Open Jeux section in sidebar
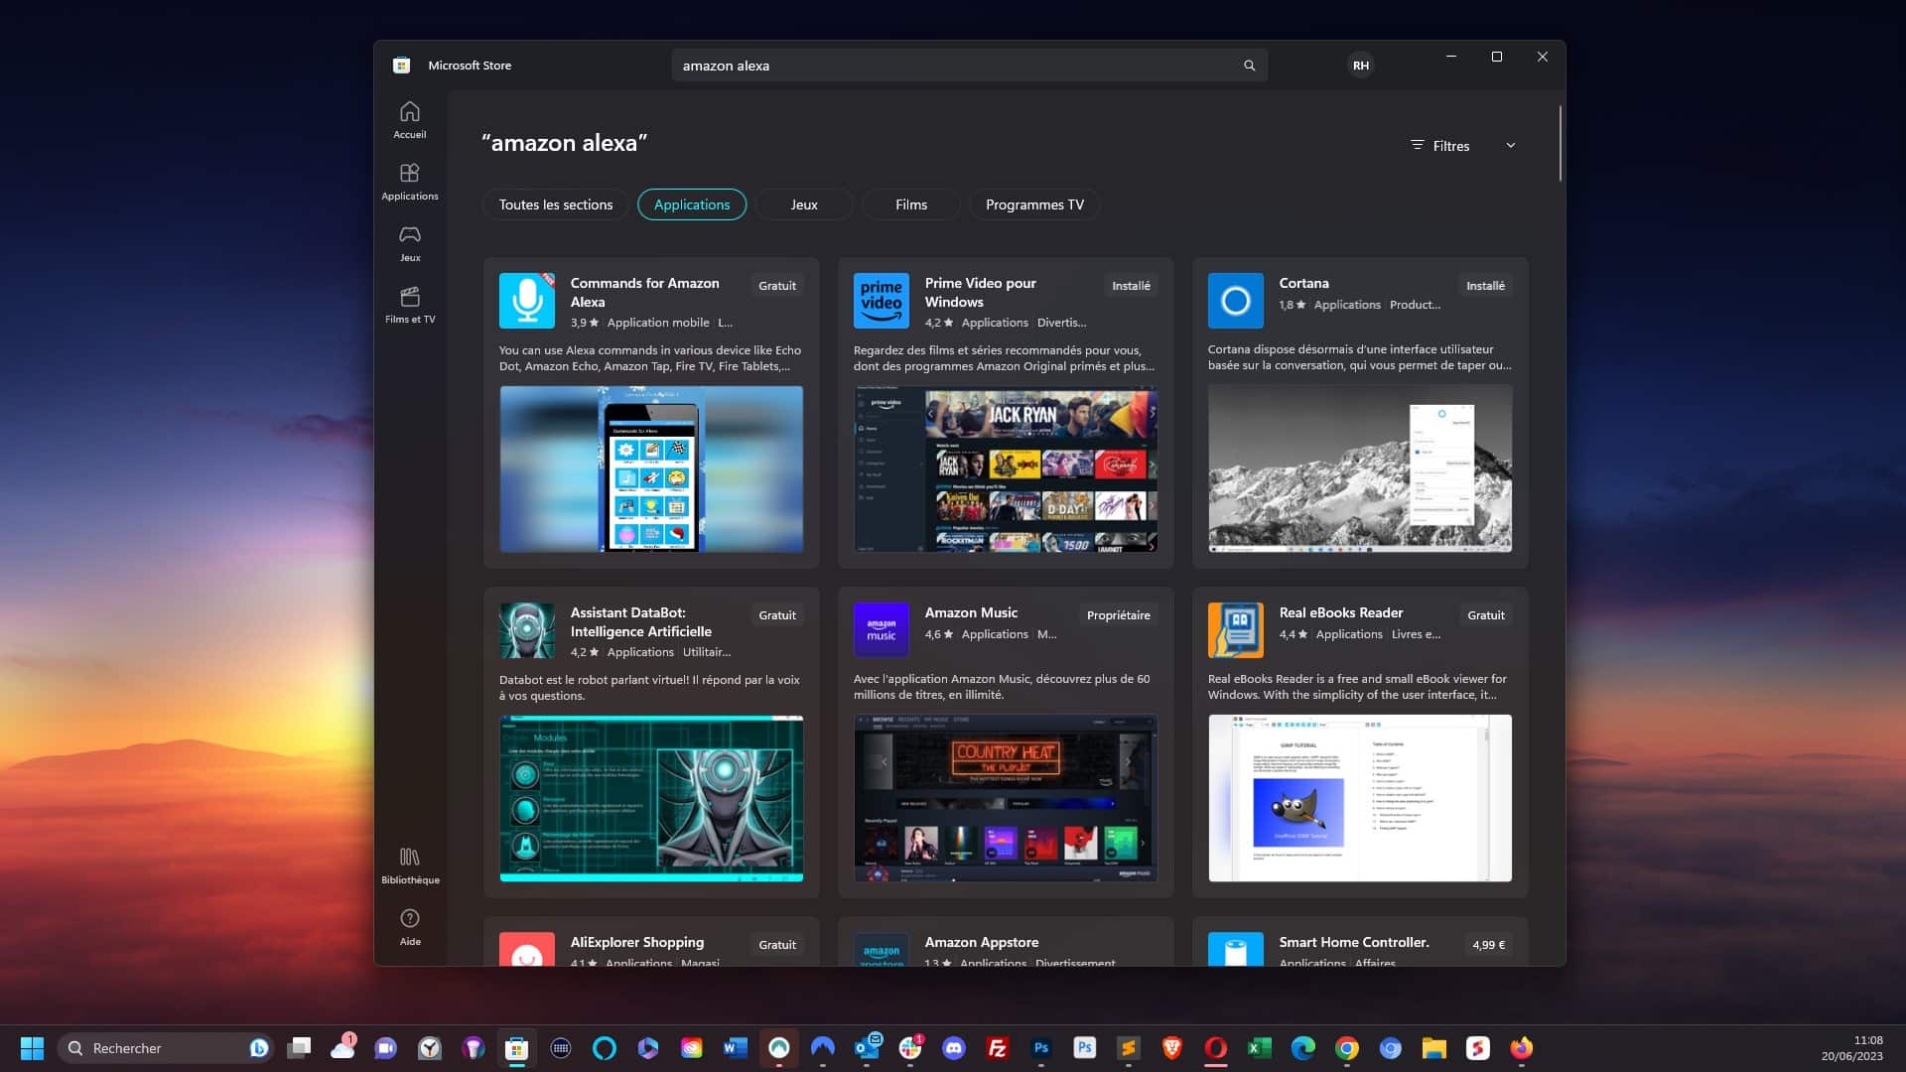 (409, 243)
